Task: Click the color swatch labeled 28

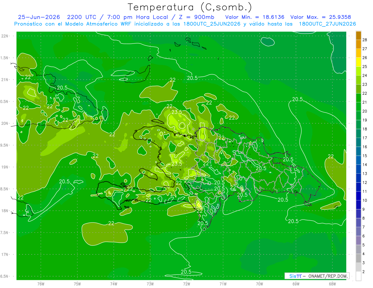Action: pos(358,35)
